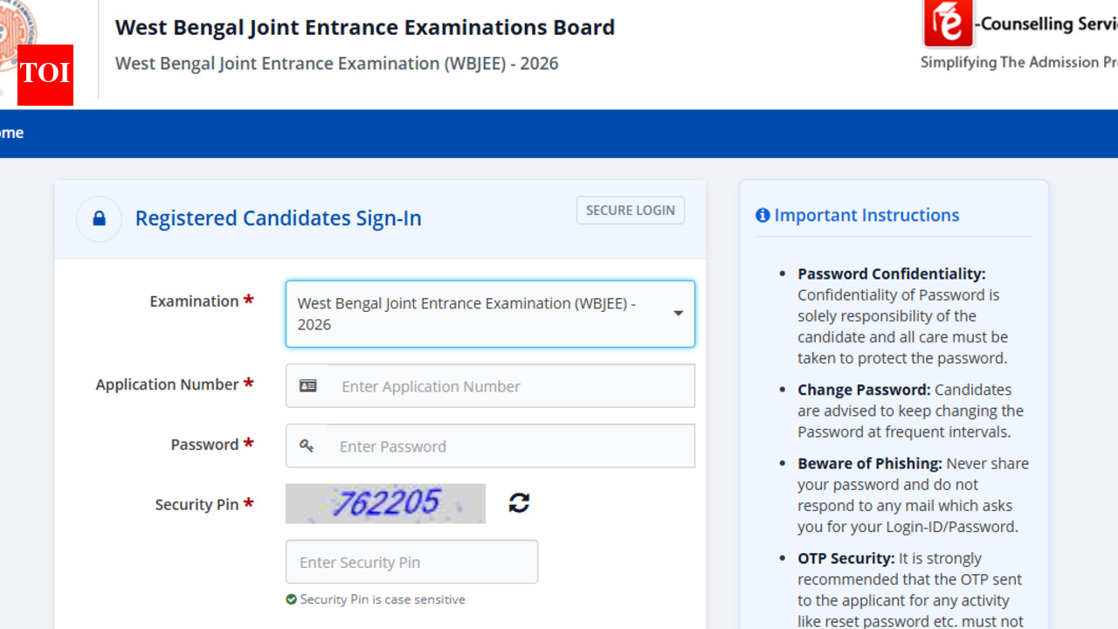Click the Enter Security Pin input field

tap(411, 562)
